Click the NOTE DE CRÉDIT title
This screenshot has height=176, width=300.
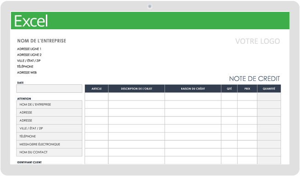[x=255, y=79]
